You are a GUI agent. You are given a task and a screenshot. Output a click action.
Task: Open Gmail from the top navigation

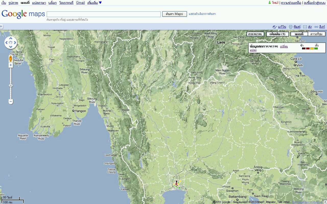[80, 3]
